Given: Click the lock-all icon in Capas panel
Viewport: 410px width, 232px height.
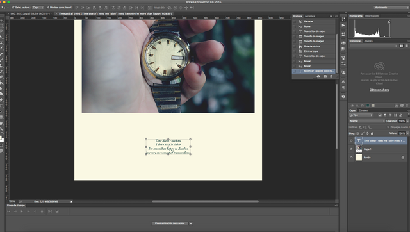Looking at the screenshot, I should (372, 133).
